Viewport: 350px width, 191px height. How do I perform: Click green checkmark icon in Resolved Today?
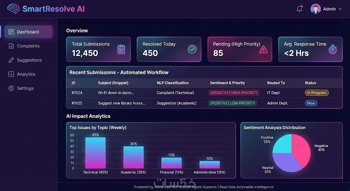tap(192, 49)
